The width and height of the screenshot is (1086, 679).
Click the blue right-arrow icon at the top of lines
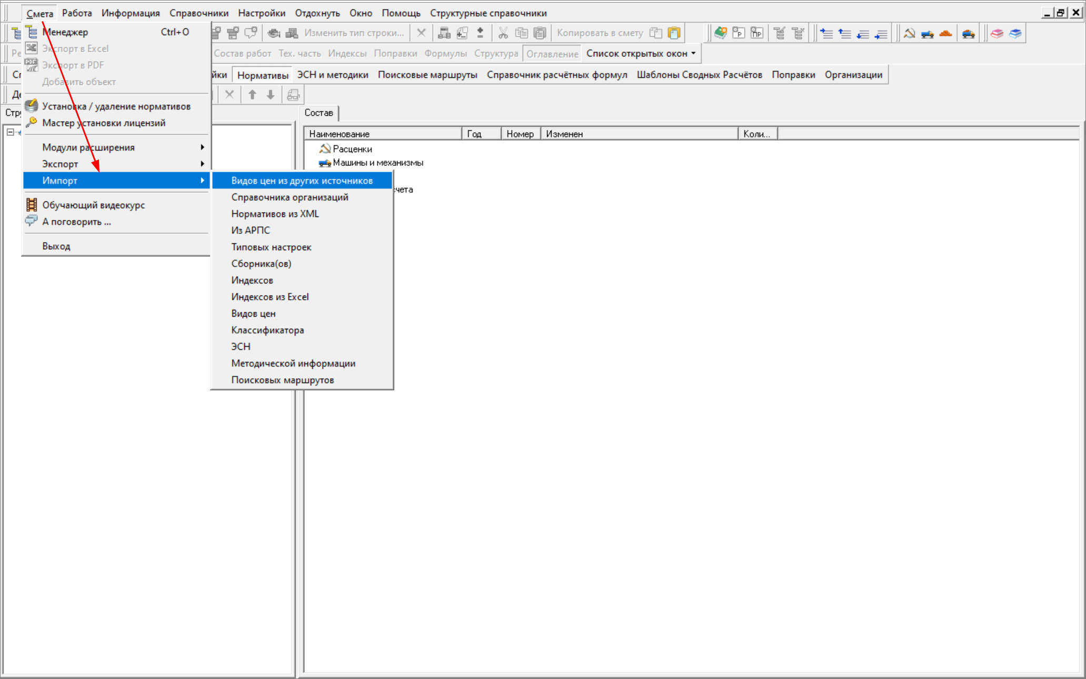826,33
